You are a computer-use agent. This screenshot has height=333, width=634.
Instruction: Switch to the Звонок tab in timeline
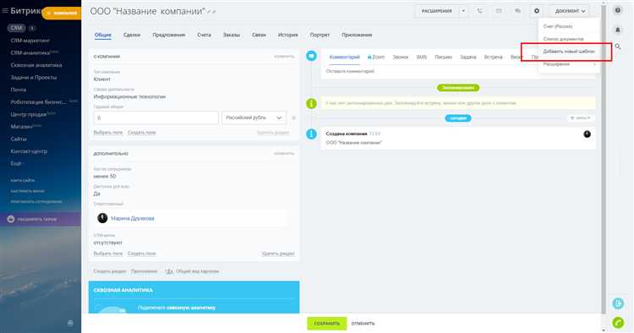click(x=400, y=57)
